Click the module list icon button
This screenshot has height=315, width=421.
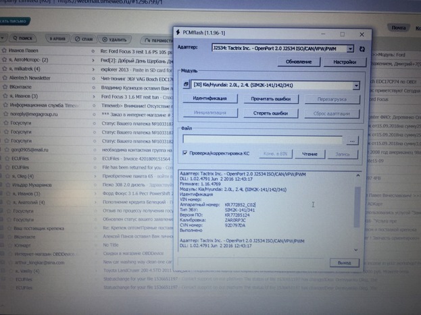(x=186, y=84)
